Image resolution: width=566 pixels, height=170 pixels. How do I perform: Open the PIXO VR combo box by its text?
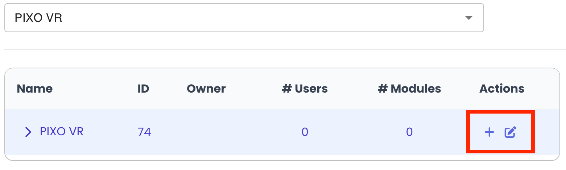coord(38,18)
